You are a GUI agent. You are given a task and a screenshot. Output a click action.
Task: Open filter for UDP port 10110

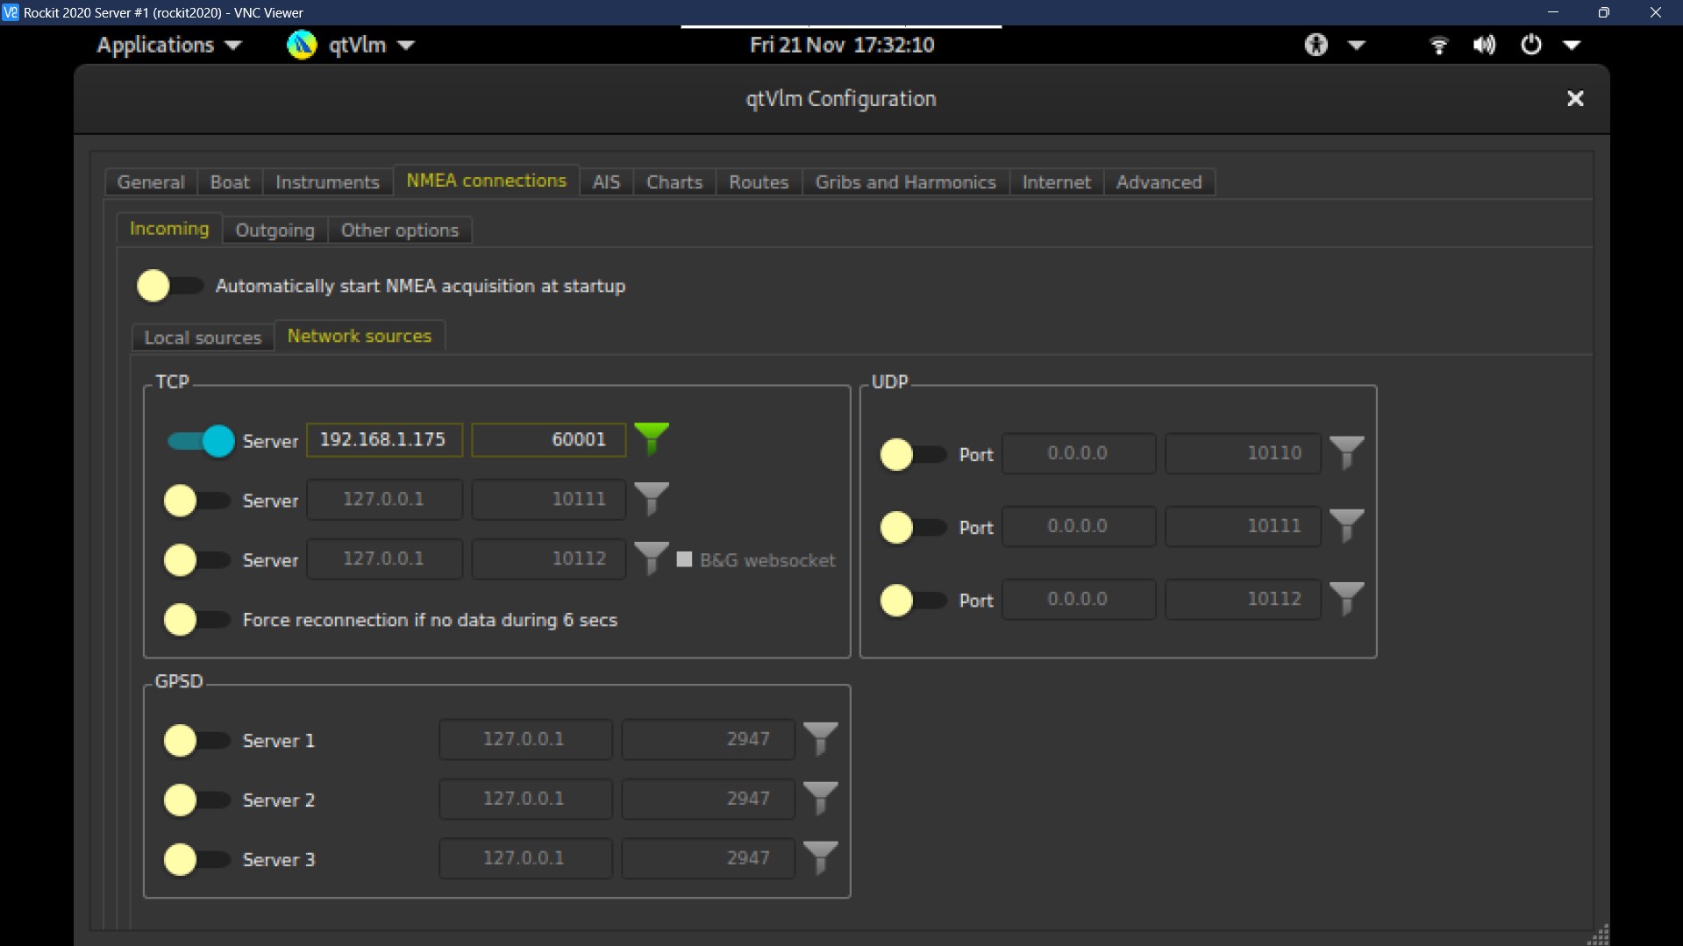[x=1346, y=452]
